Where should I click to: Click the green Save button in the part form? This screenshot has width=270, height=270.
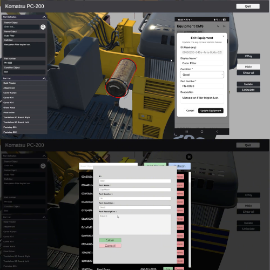110,240
